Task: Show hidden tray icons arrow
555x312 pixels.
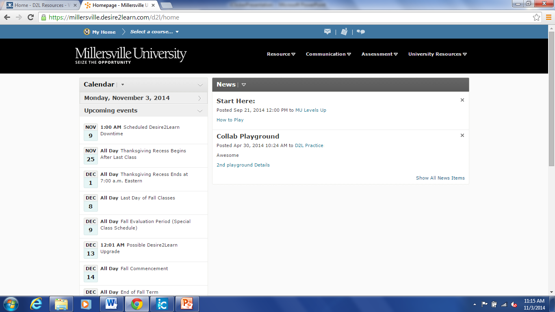Action: [x=475, y=304]
